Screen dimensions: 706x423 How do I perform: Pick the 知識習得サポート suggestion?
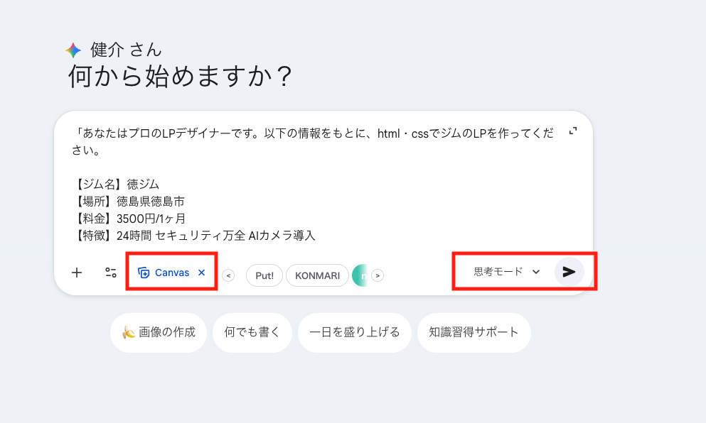point(474,332)
